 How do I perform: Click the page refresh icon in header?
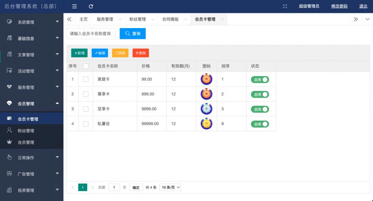click(91, 6)
